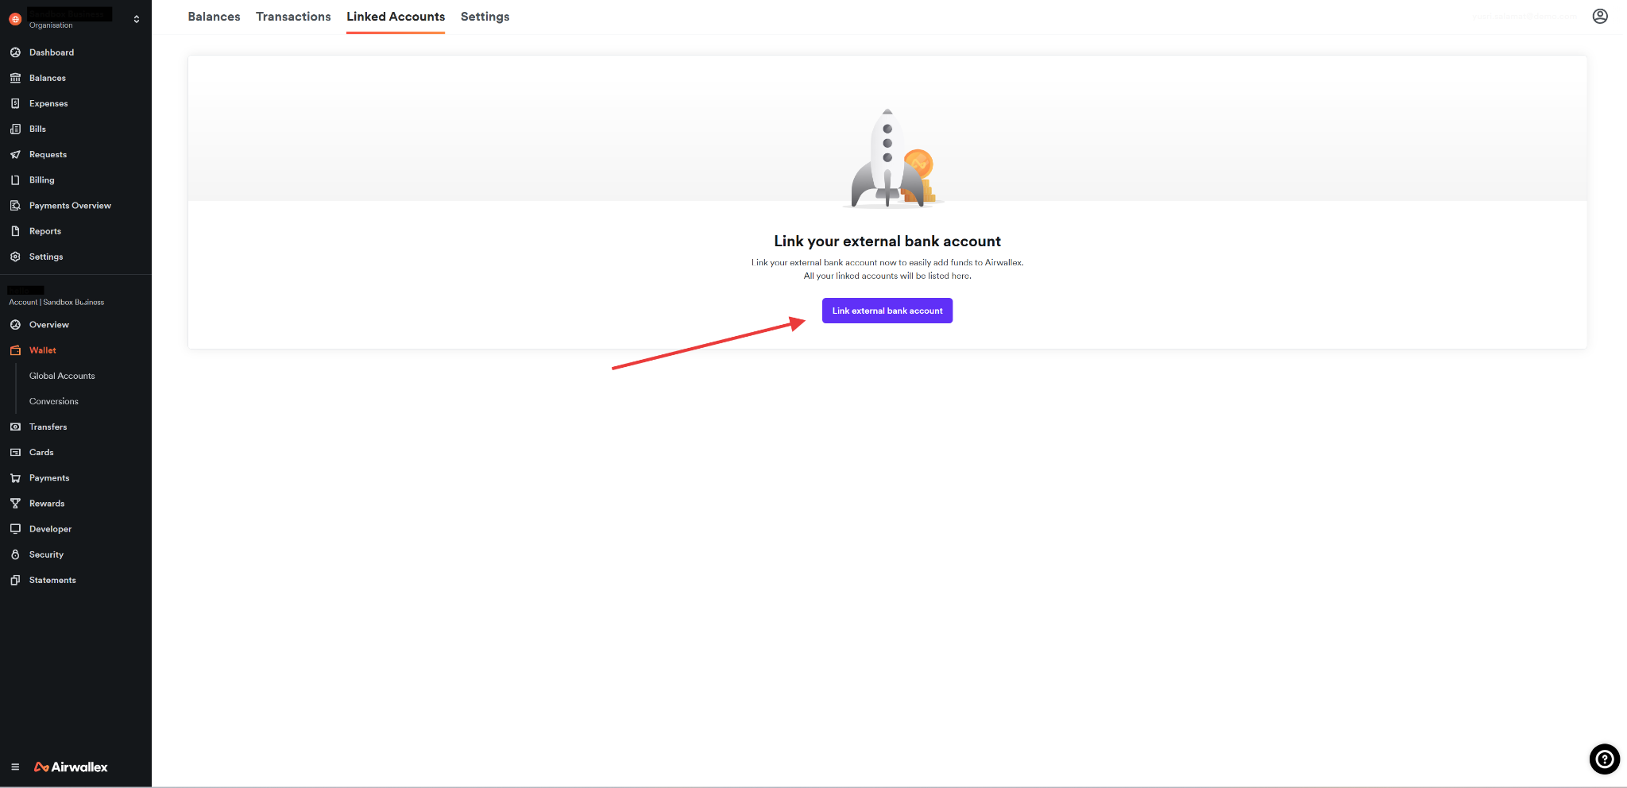Expand the organisation switcher dropdown
This screenshot has height=788, width=1627.
click(137, 19)
